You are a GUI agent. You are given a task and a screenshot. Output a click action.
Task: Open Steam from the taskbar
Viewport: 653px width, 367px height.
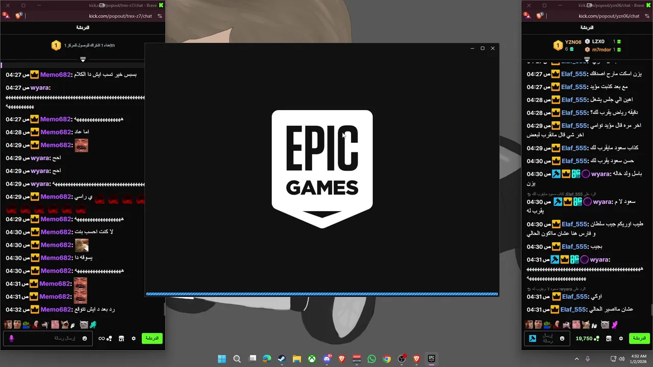(282, 359)
